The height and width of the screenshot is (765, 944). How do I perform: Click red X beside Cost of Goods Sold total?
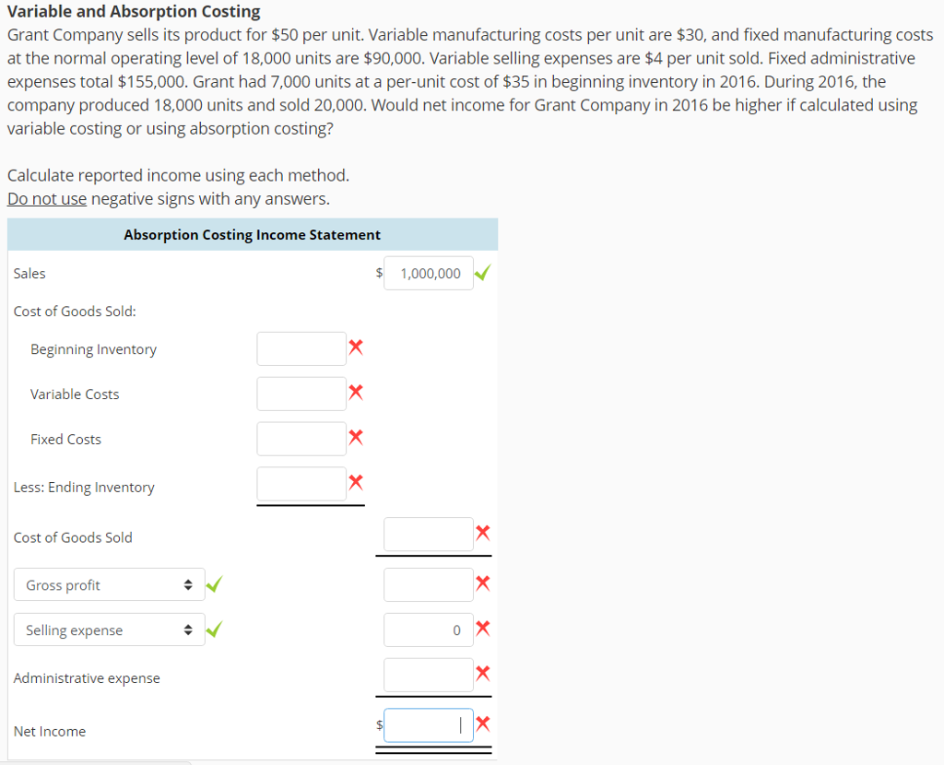tap(482, 533)
